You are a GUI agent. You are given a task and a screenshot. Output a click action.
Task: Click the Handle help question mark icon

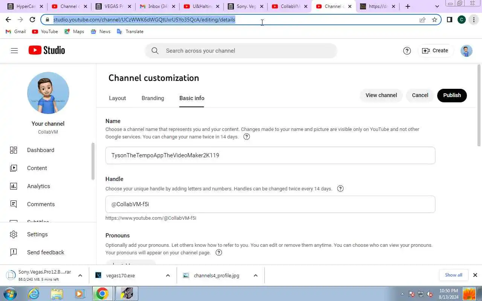tap(340, 189)
